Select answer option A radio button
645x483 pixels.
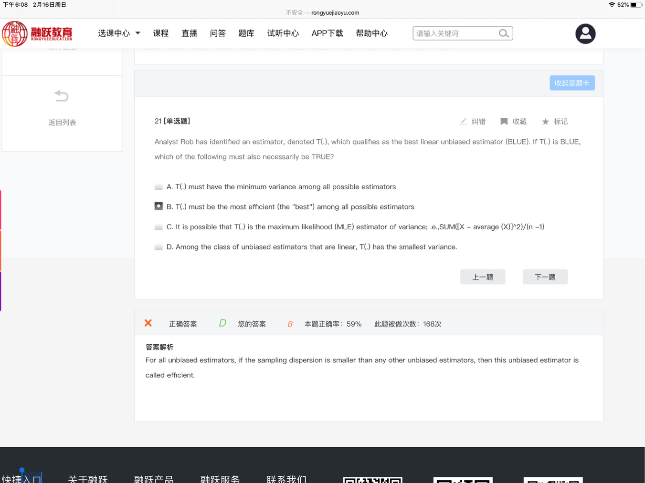tap(159, 187)
